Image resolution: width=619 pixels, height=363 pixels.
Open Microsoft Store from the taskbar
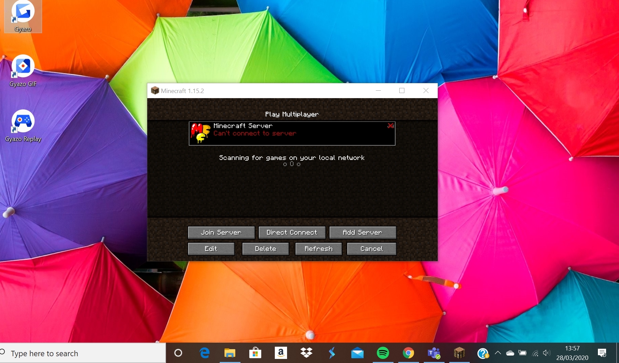(255, 353)
